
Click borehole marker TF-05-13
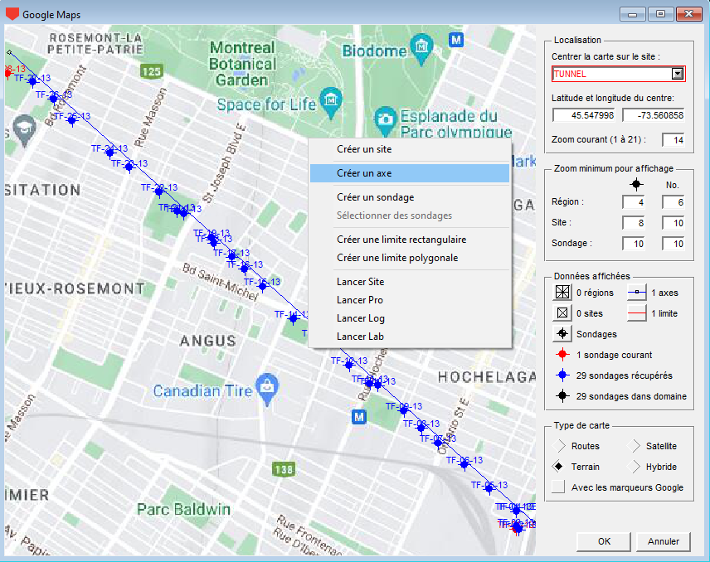[x=489, y=489]
